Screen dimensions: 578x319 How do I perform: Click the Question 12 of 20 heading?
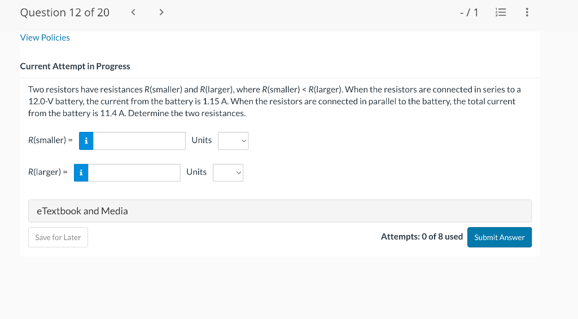tap(65, 12)
